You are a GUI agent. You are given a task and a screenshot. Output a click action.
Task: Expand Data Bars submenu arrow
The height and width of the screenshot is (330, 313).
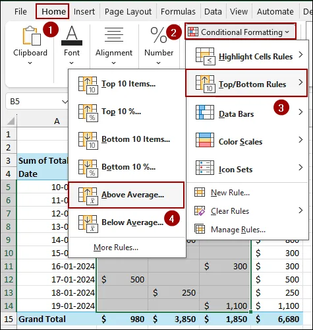(300, 112)
